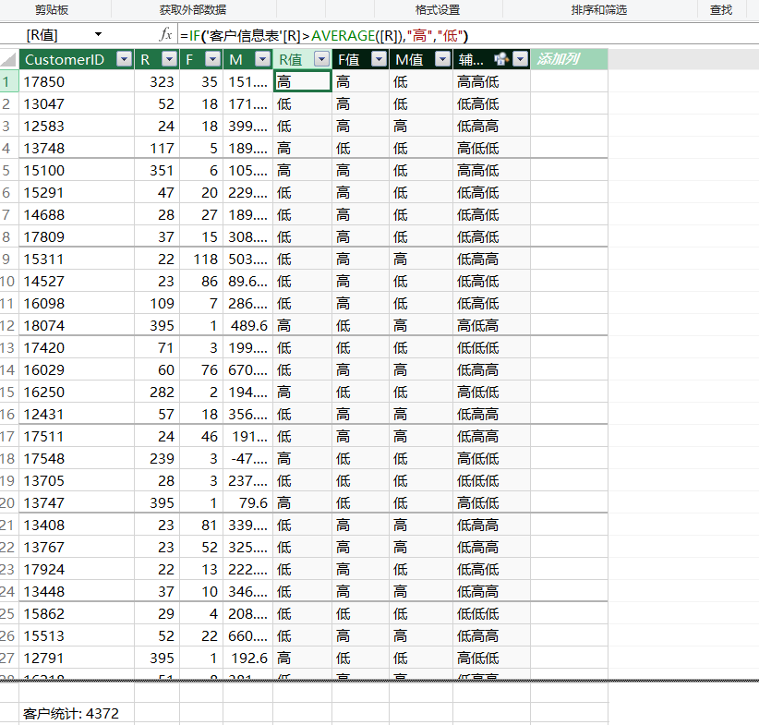Click the 辅助 cell 高低高 in row 12
Image resolution: width=759 pixels, height=725 pixels.
tap(491, 325)
